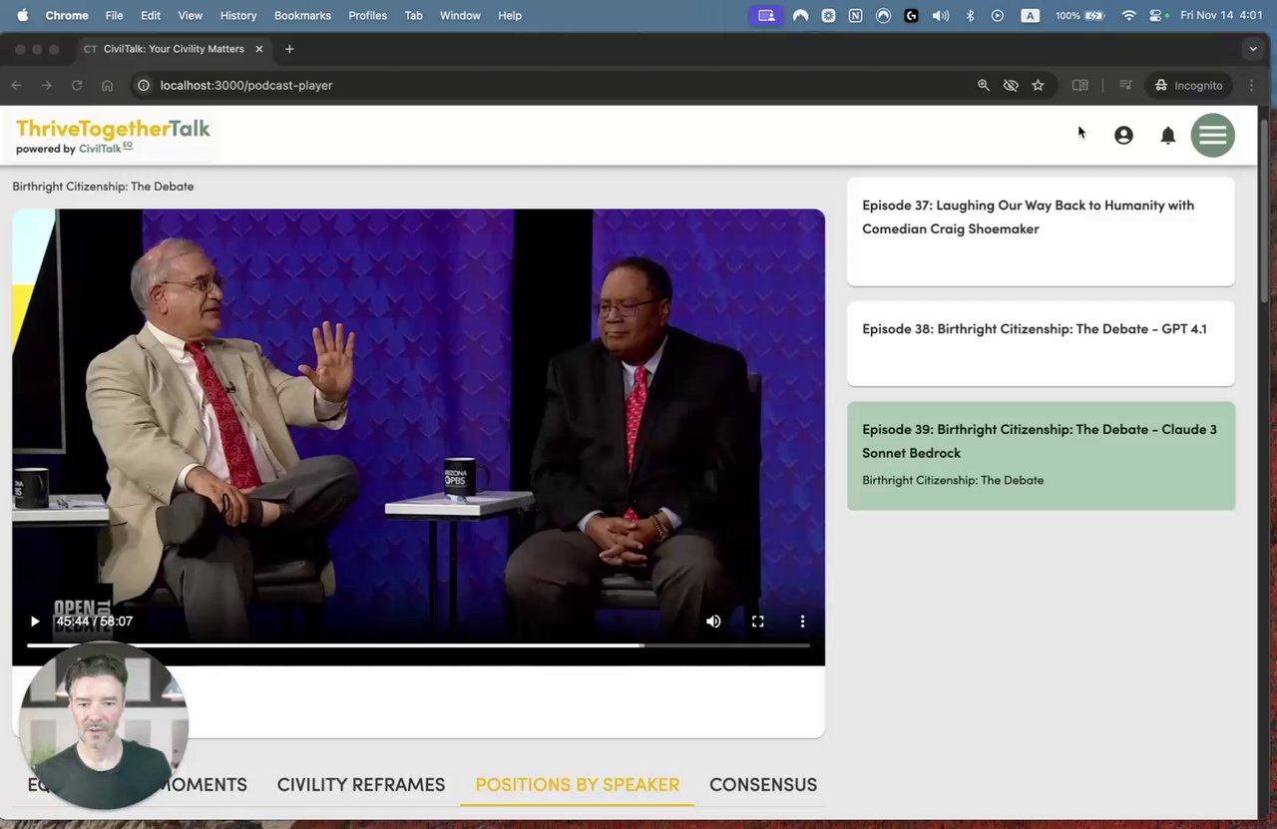Open the History menu
The height and width of the screenshot is (829, 1277).
[x=237, y=16]
